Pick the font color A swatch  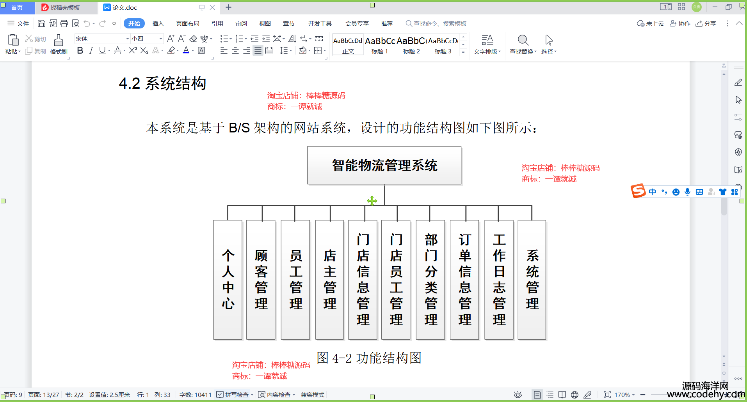point(186,50)
